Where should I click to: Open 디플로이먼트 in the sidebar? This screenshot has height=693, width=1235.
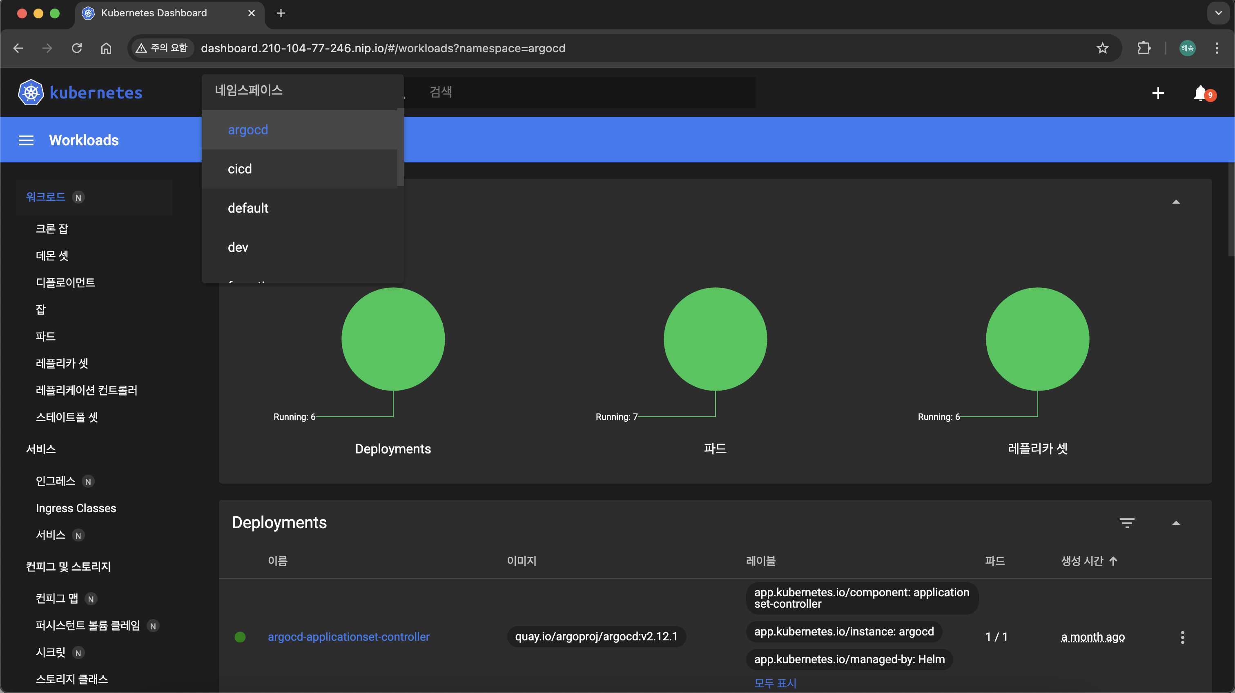click(65, 282)
